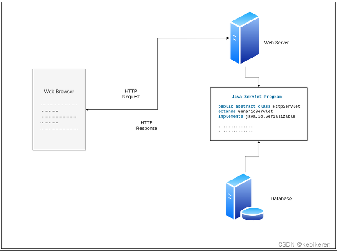
Task: Select the "Database" label
Action: tap(281, 199)
